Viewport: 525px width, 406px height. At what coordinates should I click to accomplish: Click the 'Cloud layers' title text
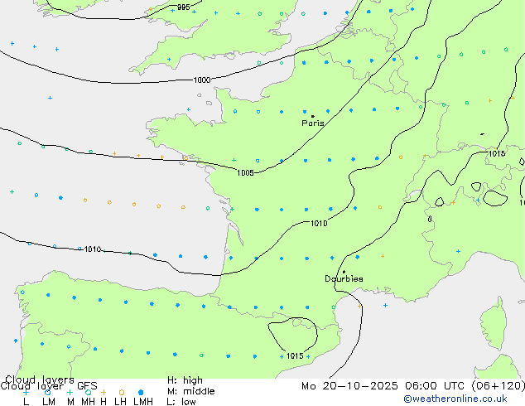coord(40,379)
